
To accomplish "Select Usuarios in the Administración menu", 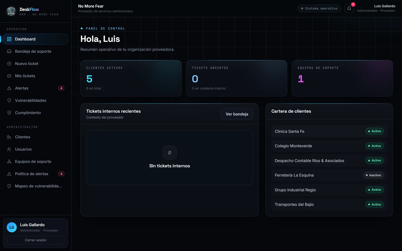I will pyautogui.click(x=36, y=149).
